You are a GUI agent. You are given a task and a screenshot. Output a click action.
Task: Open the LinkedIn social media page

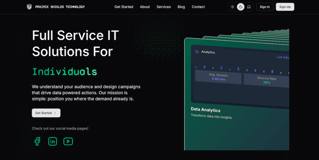(x=53, y=141)
